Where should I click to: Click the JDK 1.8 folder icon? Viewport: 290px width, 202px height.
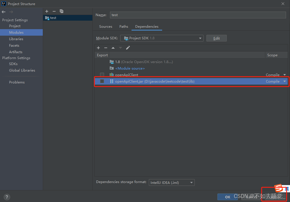click(111, 62)
